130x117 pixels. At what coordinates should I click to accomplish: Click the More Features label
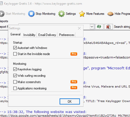(x=95, y=14)
